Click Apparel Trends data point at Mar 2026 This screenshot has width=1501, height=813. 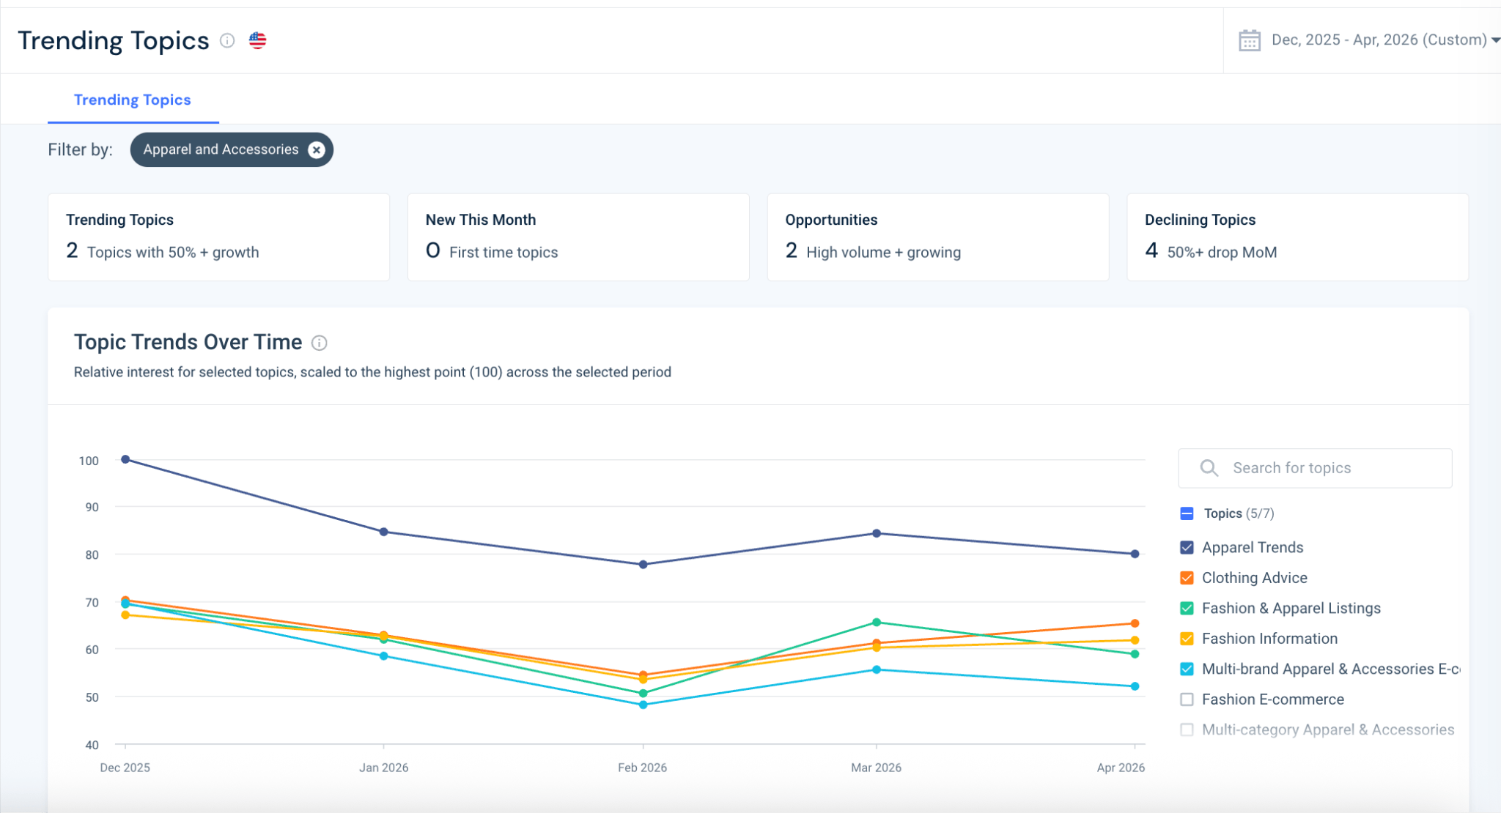[877, 533]
